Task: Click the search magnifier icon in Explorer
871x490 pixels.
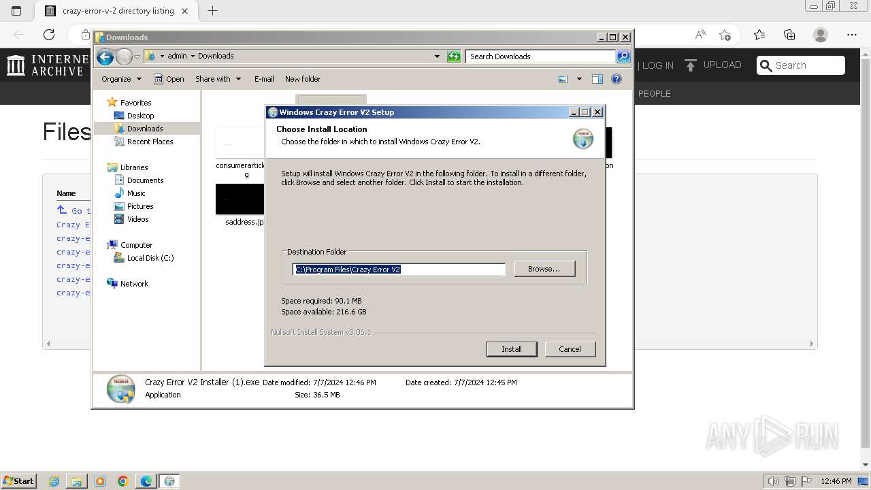Action: [x=623, y=56]
